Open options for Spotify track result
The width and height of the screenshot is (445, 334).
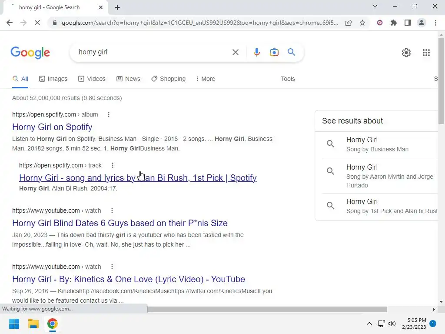tap(113, 165)
